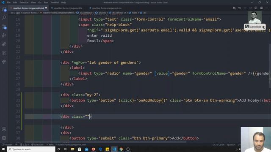271x152 pixels.
Task: Open the Explorer view in activity bar
Action: point(4,9)
